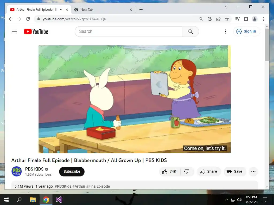Open Chrome profile avatar
Screen dimensions: 274x205
click(x=255, y=19)
